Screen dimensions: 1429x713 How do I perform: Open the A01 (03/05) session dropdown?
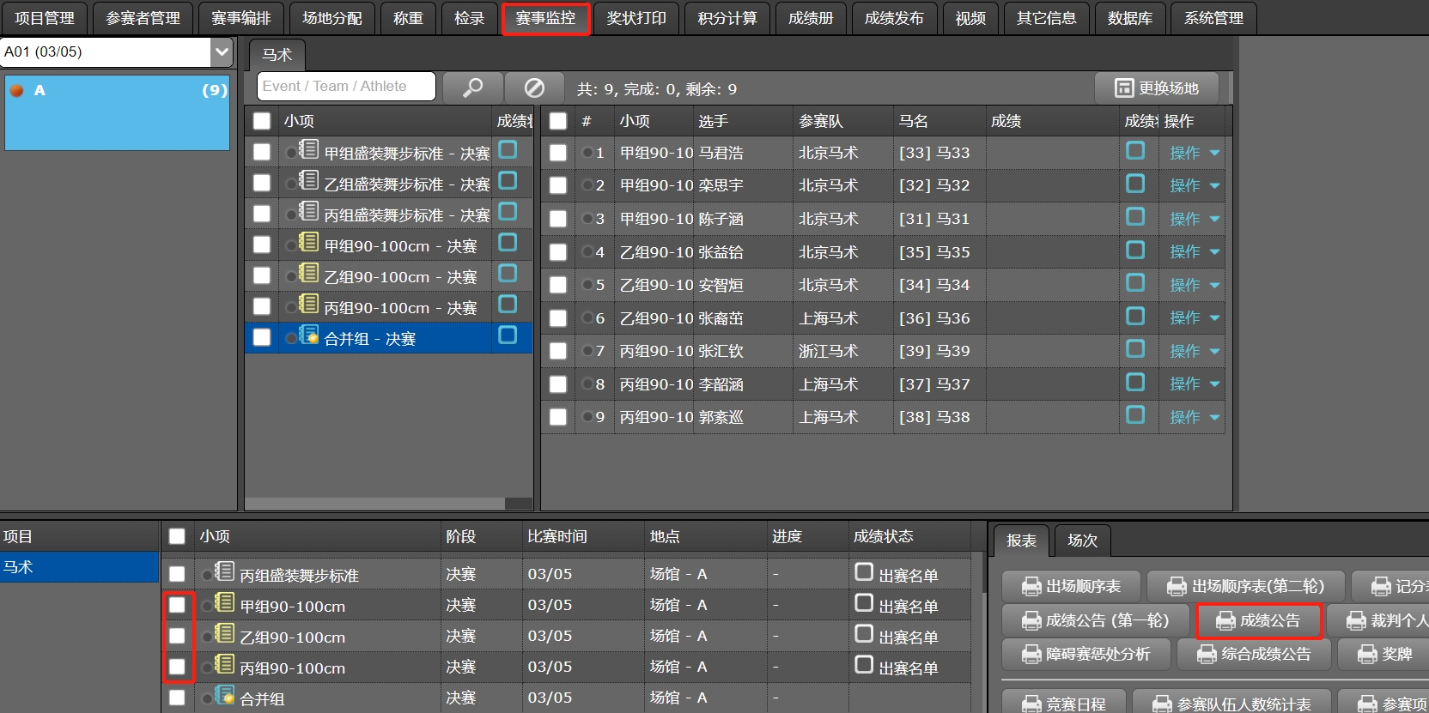[x=222, y=51]
